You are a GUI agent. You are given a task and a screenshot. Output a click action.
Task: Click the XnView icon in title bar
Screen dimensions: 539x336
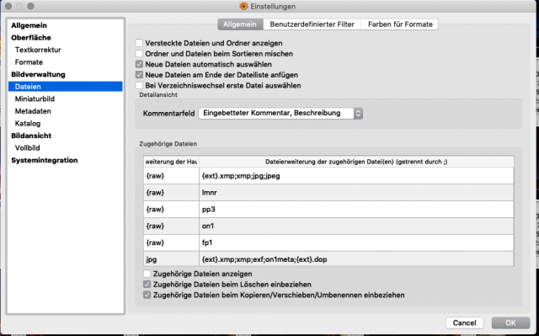[x=243, y=6]
